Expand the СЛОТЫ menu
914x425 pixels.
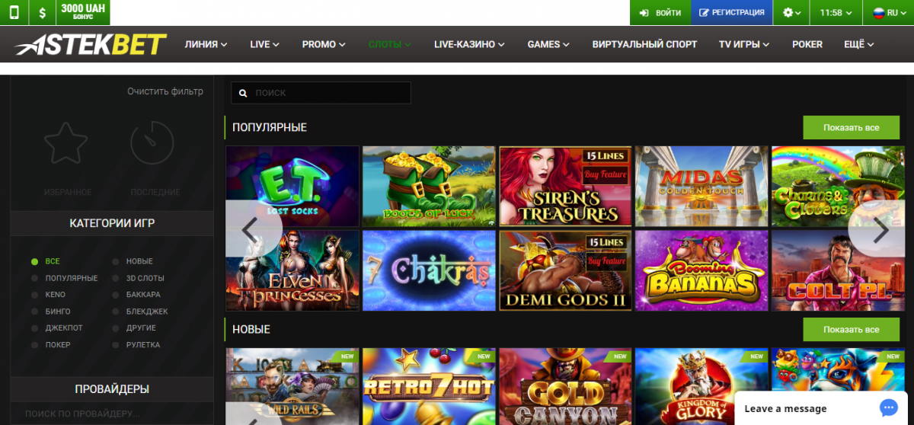point(390,44)
